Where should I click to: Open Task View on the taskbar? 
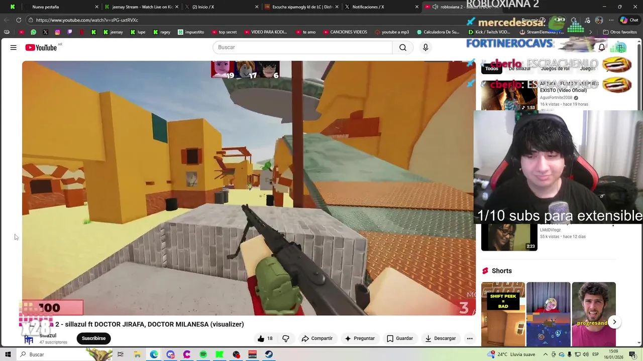pos(121,354)
